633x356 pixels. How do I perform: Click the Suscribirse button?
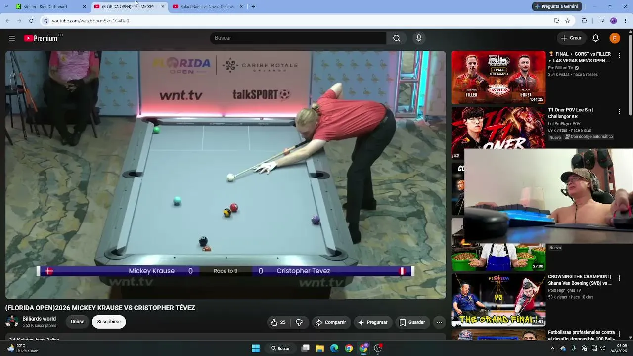point(109,322)
